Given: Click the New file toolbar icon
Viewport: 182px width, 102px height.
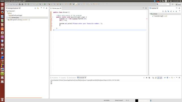Looking at the screenshot, I should coord(7,4).
